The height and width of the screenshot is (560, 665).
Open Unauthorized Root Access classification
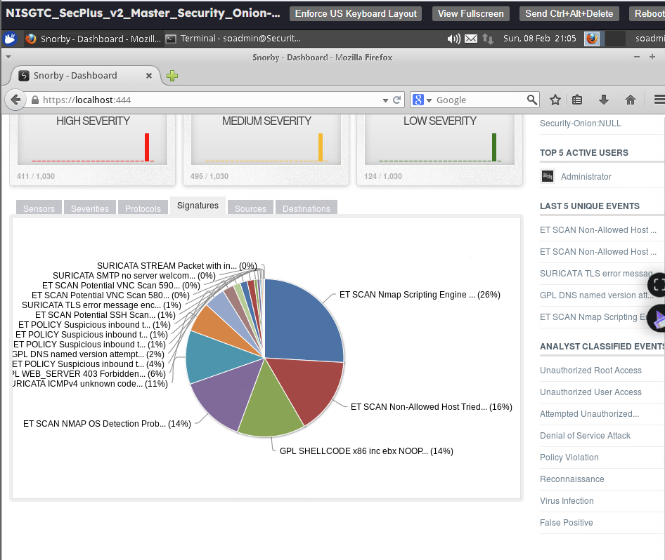(590, 371)
